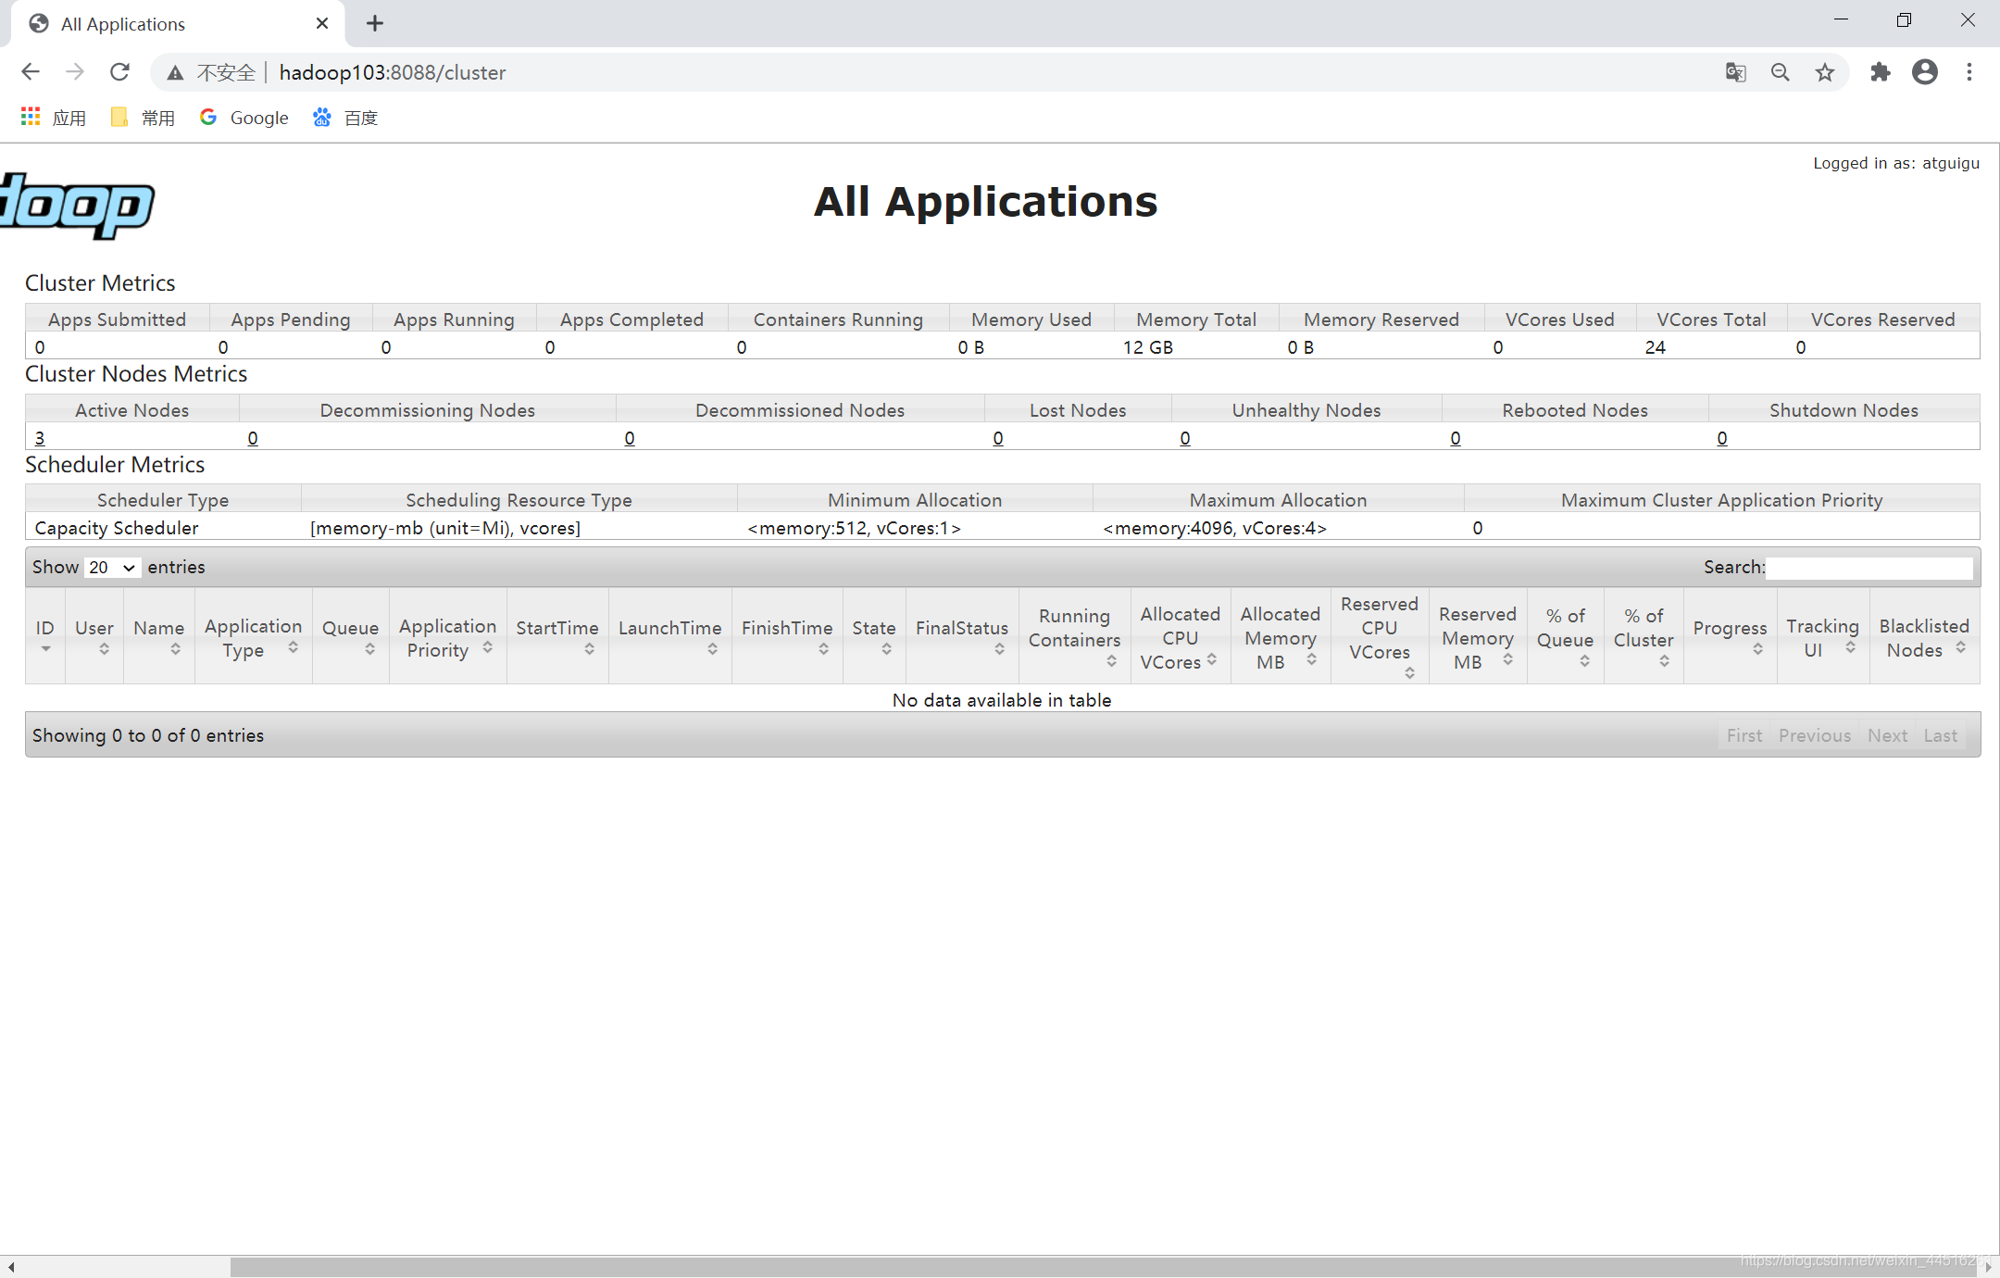The height and width of the screenshot is (1278, 2000).
Task: Open the Shutdown Nodes count link
Action: point(1722,438)
